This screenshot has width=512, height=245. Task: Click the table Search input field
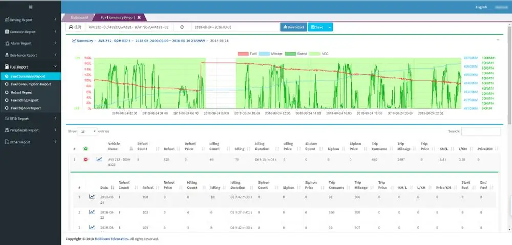tap(481, 131)
